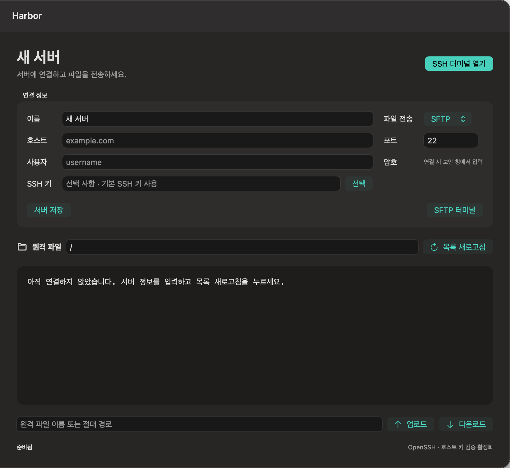Focus the 이름 name input field
510x468 pixels.
[217, 119]
